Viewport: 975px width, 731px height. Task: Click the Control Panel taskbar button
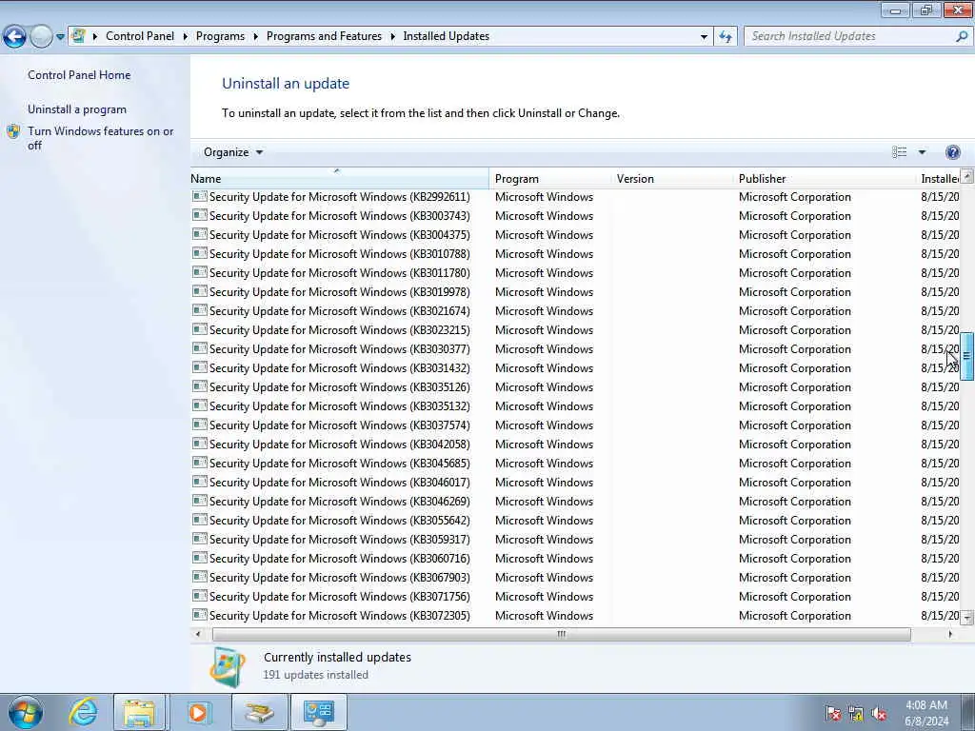coord(318,712)
